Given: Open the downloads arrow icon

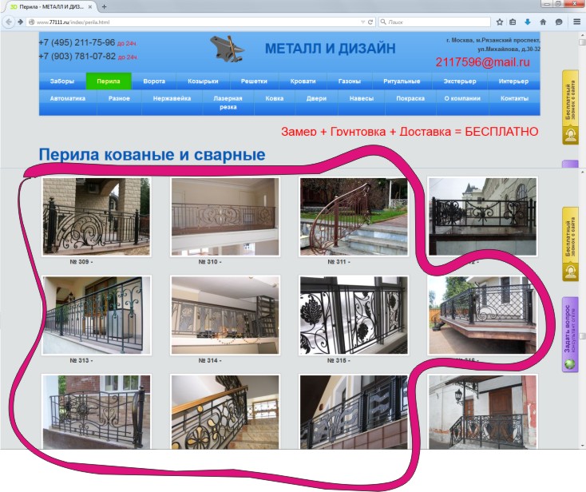Looking at the screenshot, I should [528, 22].
